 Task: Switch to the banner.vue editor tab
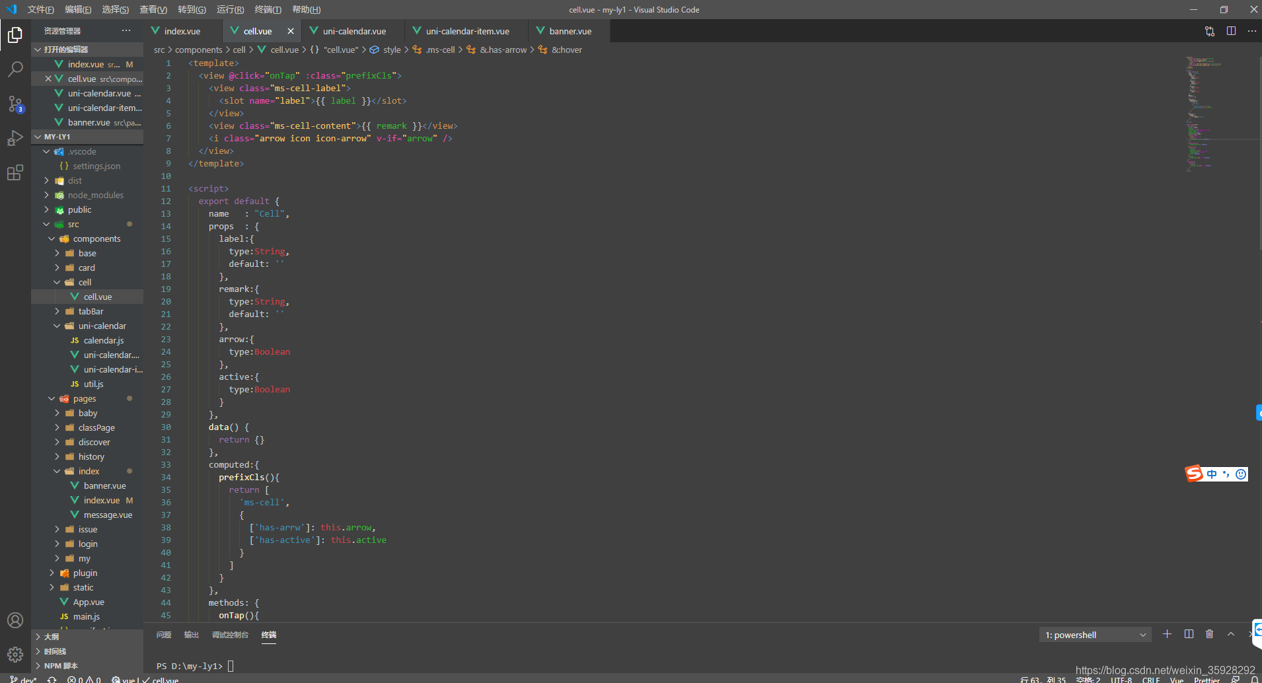pyautogui.click(x=570, y=31)
